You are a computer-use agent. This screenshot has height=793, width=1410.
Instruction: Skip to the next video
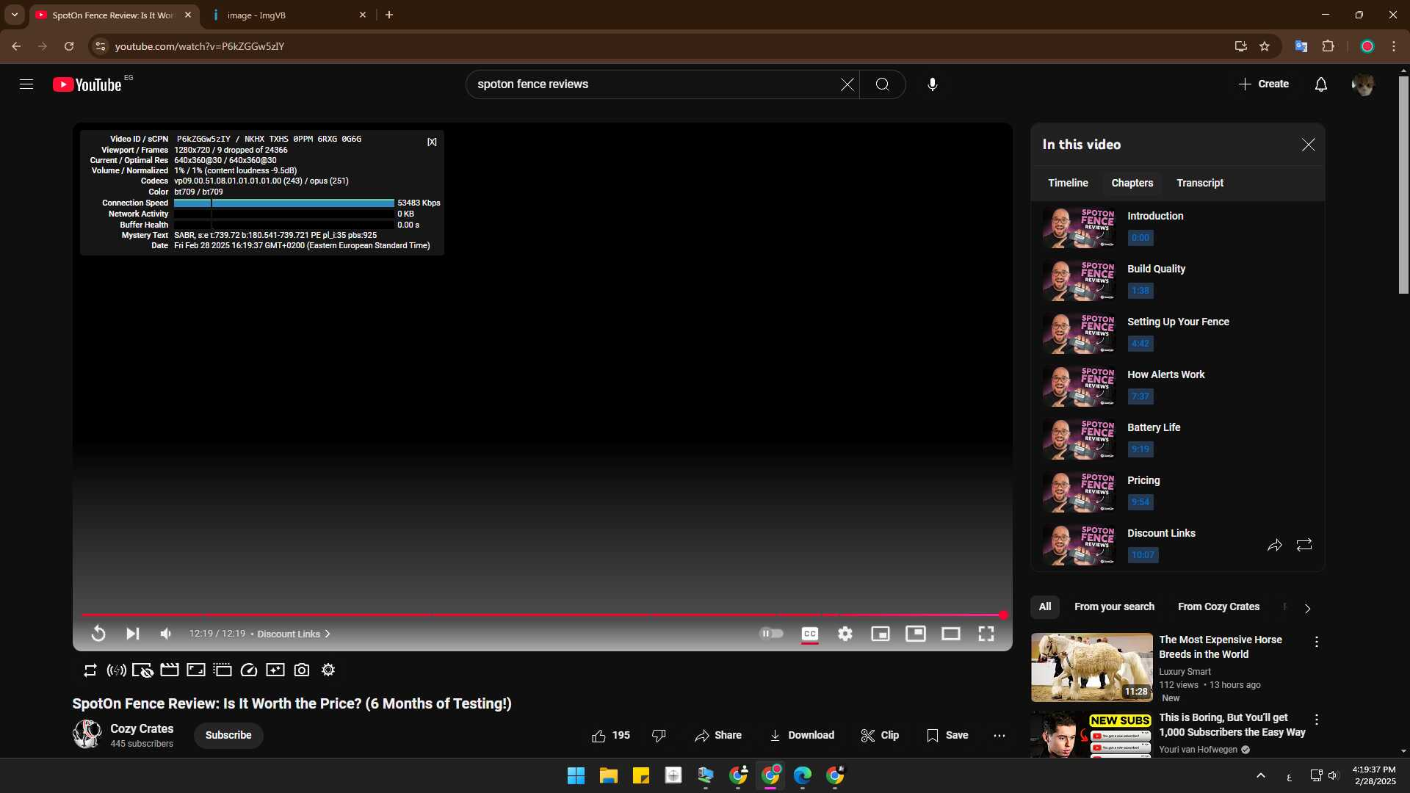point(132,634)
